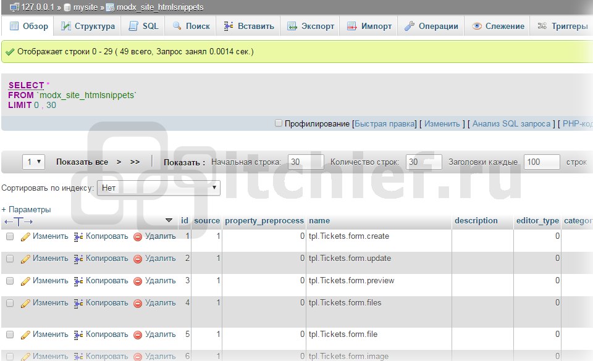
Task: Open Анализ SQL запроса link
Action: click(x=511, y=123)
